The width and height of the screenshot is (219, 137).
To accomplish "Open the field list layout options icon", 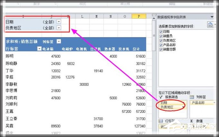I will pos(210,25).
